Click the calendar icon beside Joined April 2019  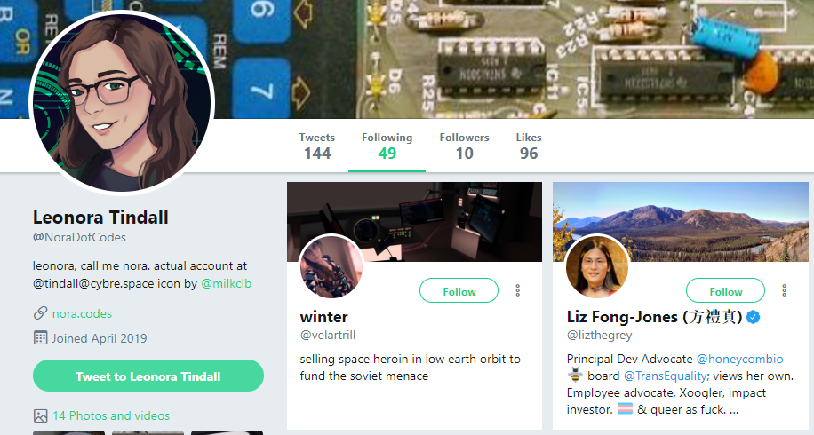(x=41, y=338)
